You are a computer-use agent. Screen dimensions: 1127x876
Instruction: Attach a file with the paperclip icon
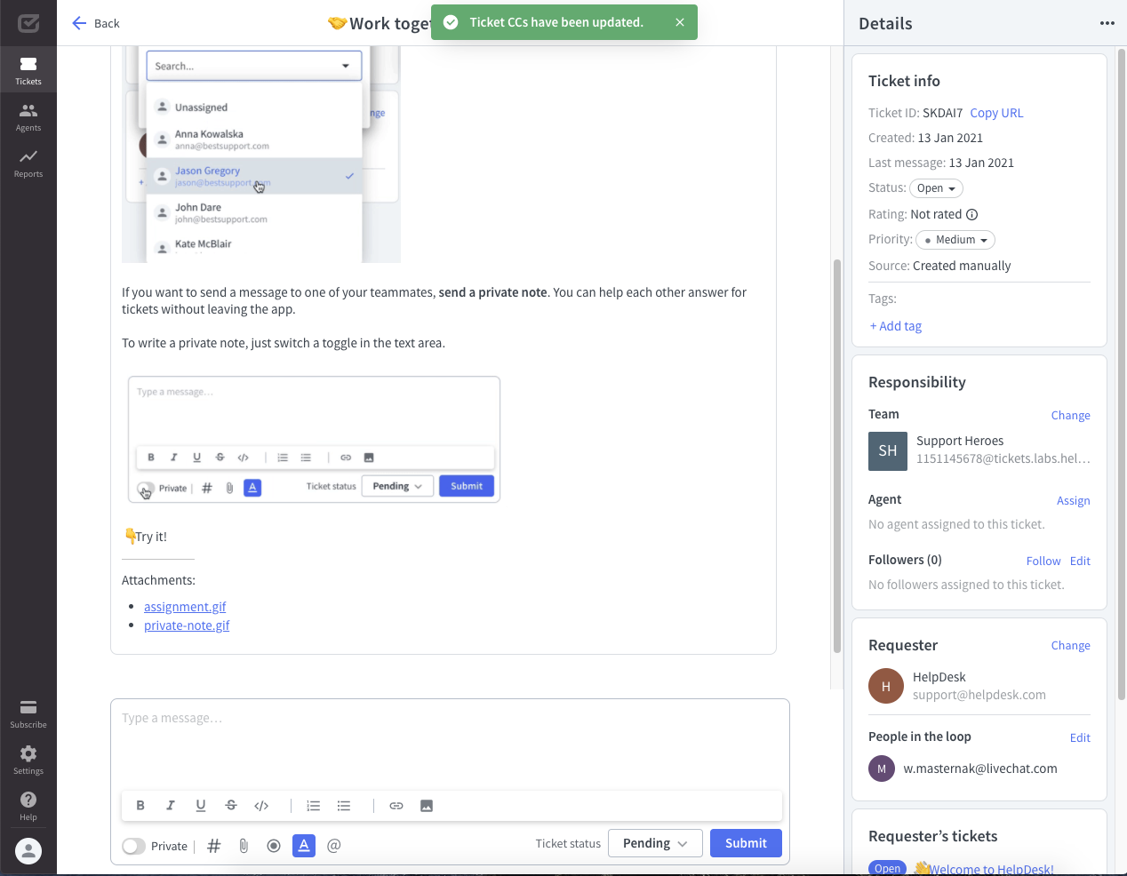click(x=244, y=845)
